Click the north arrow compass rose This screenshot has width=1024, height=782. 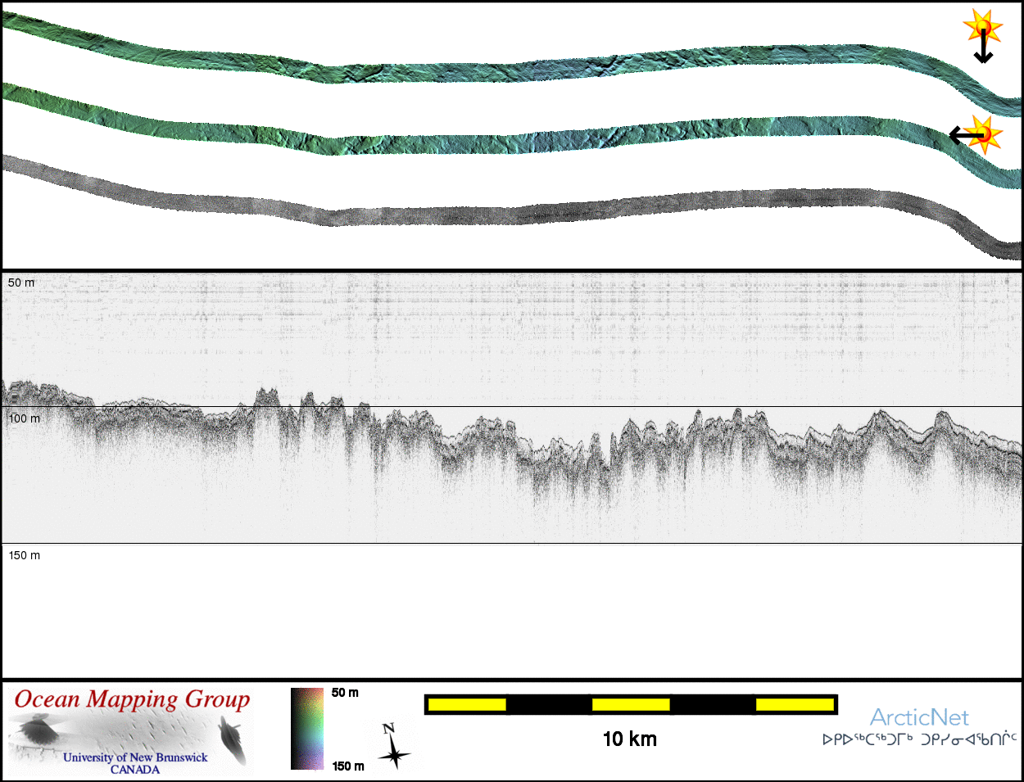pos(393,745)
